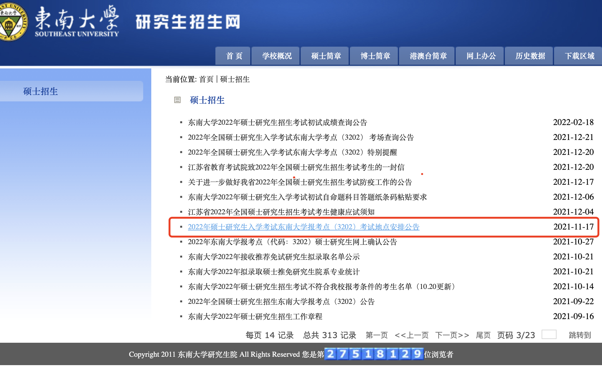This screenshot has height=367, width=602.
Task: Open 2022年全国硕士研究生招生东南大学报考点（3202）公告
Action: tap(281, 302)
